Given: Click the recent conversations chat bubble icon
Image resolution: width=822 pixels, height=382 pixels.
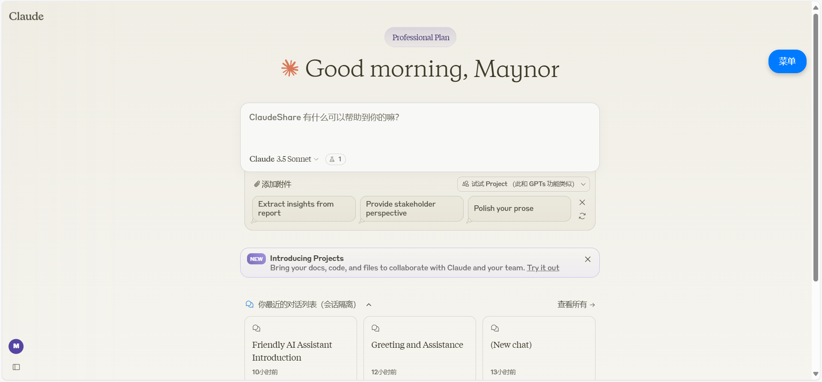Looking at the screenshot, I should coord(250,304).
